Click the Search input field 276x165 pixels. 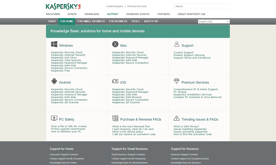tap(201, 6)
